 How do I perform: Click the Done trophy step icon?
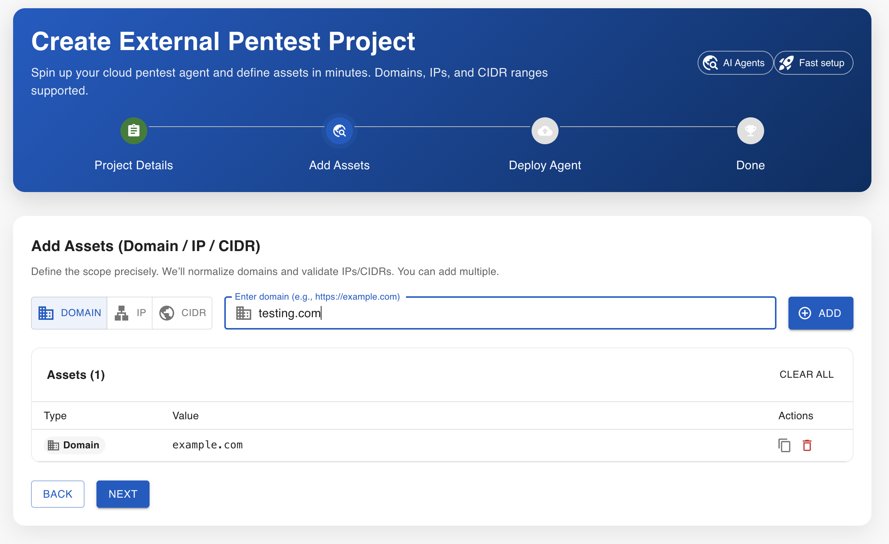pos(750,131)
